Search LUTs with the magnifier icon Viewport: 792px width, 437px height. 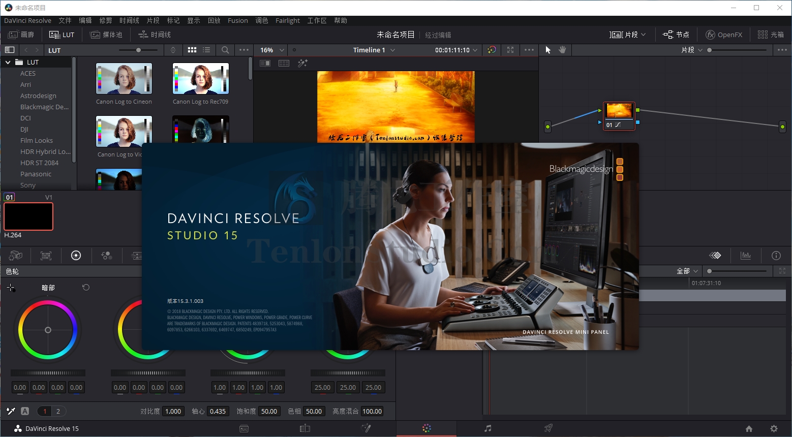pyautogui.click(x=225, y=50)
